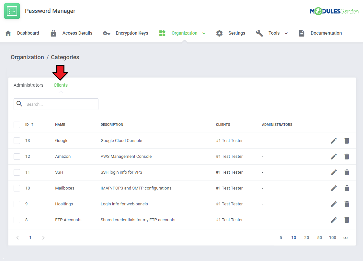
Task: Go to the next page arrow
Action: (43, 238)
